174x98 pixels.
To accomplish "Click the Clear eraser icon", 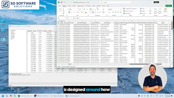I will point(150,13).
